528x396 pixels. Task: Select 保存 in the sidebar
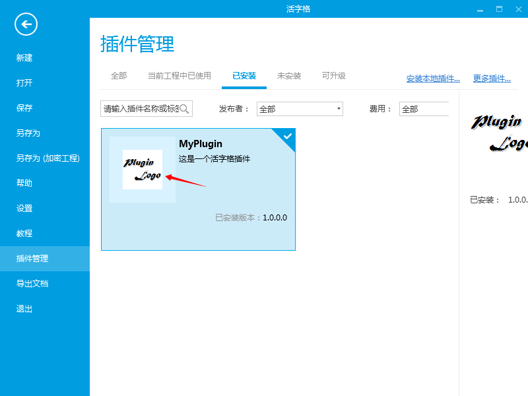[24, 108]
